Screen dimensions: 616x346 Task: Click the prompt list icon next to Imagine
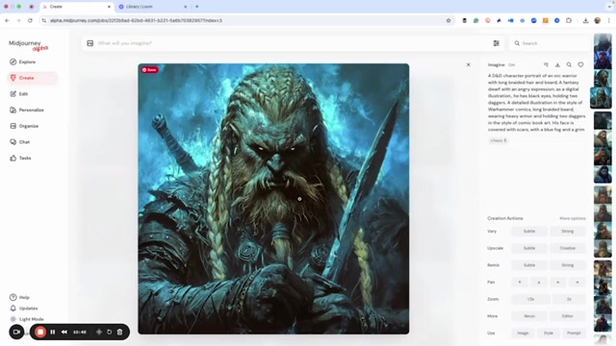click(546, 64)
